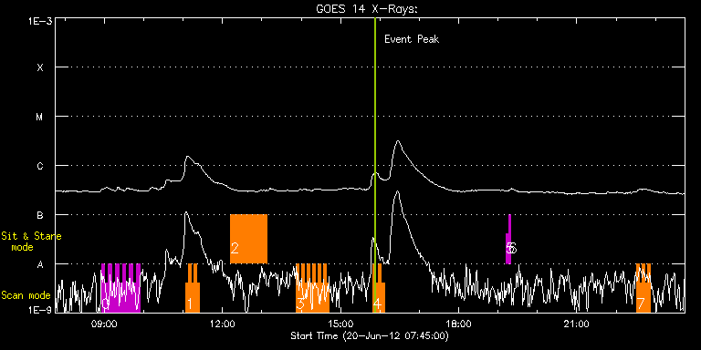Click the 09:00 time tick label
Viewport: 701px width, 350px height.
point(104,324)
